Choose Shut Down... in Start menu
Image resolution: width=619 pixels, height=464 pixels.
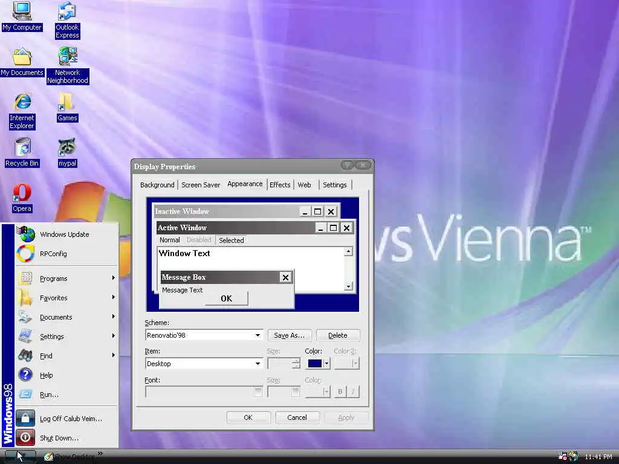(66, 438)
